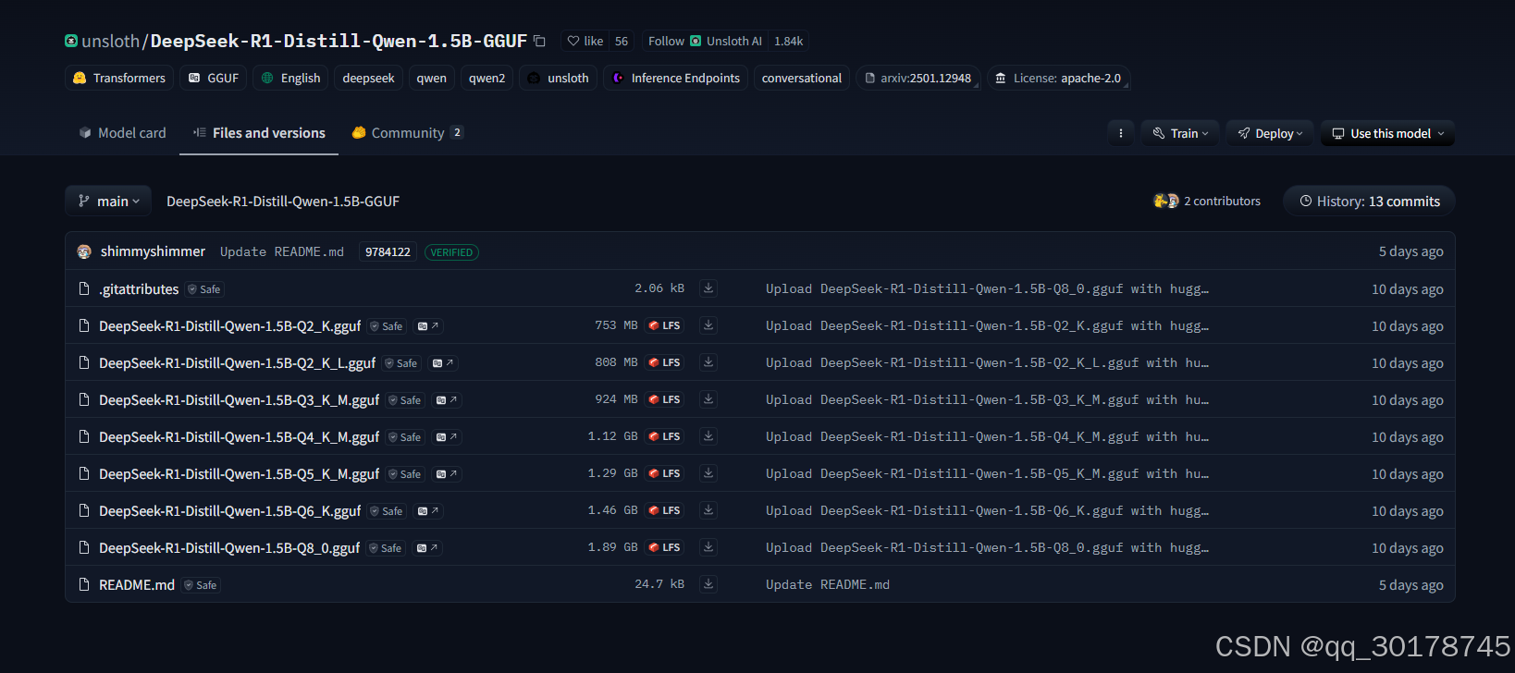The image size is (1515, 673).
Task: Open GGUF viewer icon for Q2_K_L.gguf
Action: (x=443, y=363)
